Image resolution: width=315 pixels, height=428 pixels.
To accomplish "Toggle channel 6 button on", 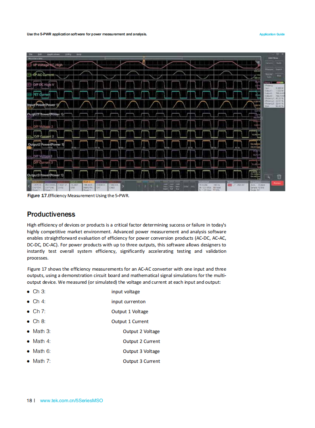I will (x=157, y=186).
